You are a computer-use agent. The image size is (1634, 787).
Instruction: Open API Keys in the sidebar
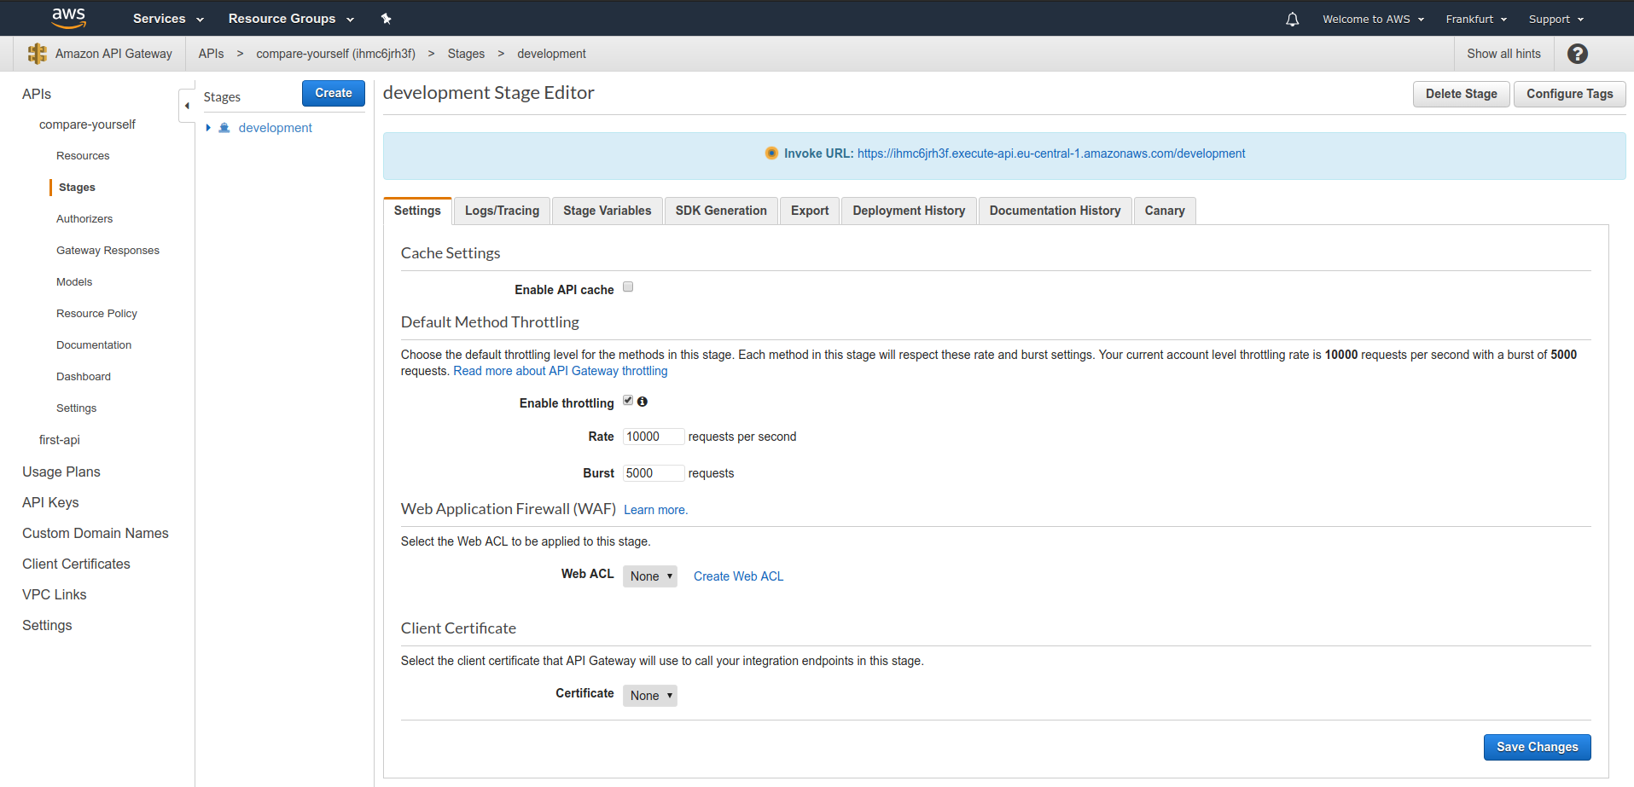coord(50,502)
